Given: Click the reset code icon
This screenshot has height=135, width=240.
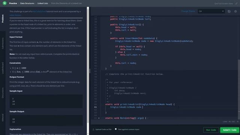Looking at the screenshot, I should 229,11.
